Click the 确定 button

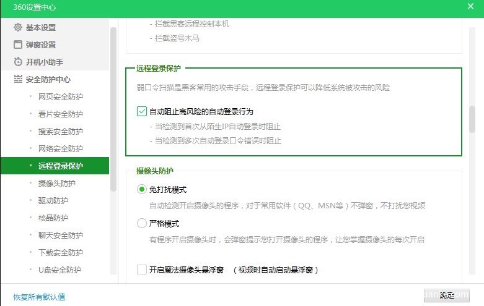(x=447, y=295)
